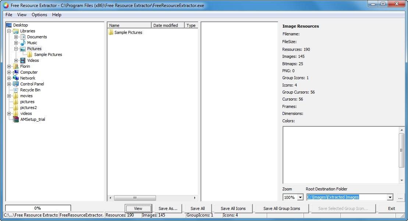Click the Exit button
This screenshot has height=221, width=408.
click(x=391, y=208)
